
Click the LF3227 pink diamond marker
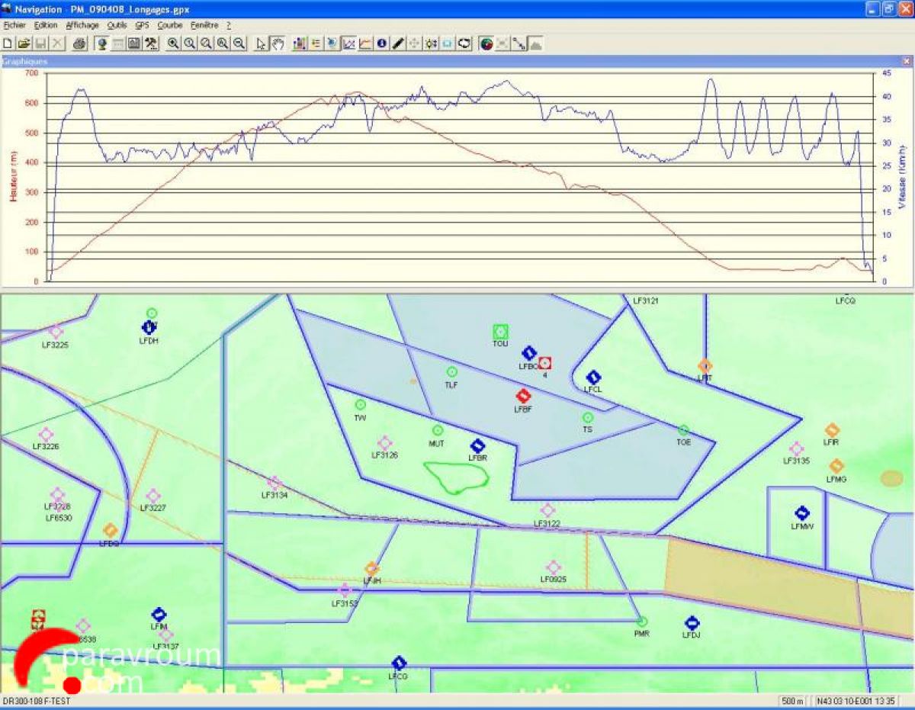point(153,496)
